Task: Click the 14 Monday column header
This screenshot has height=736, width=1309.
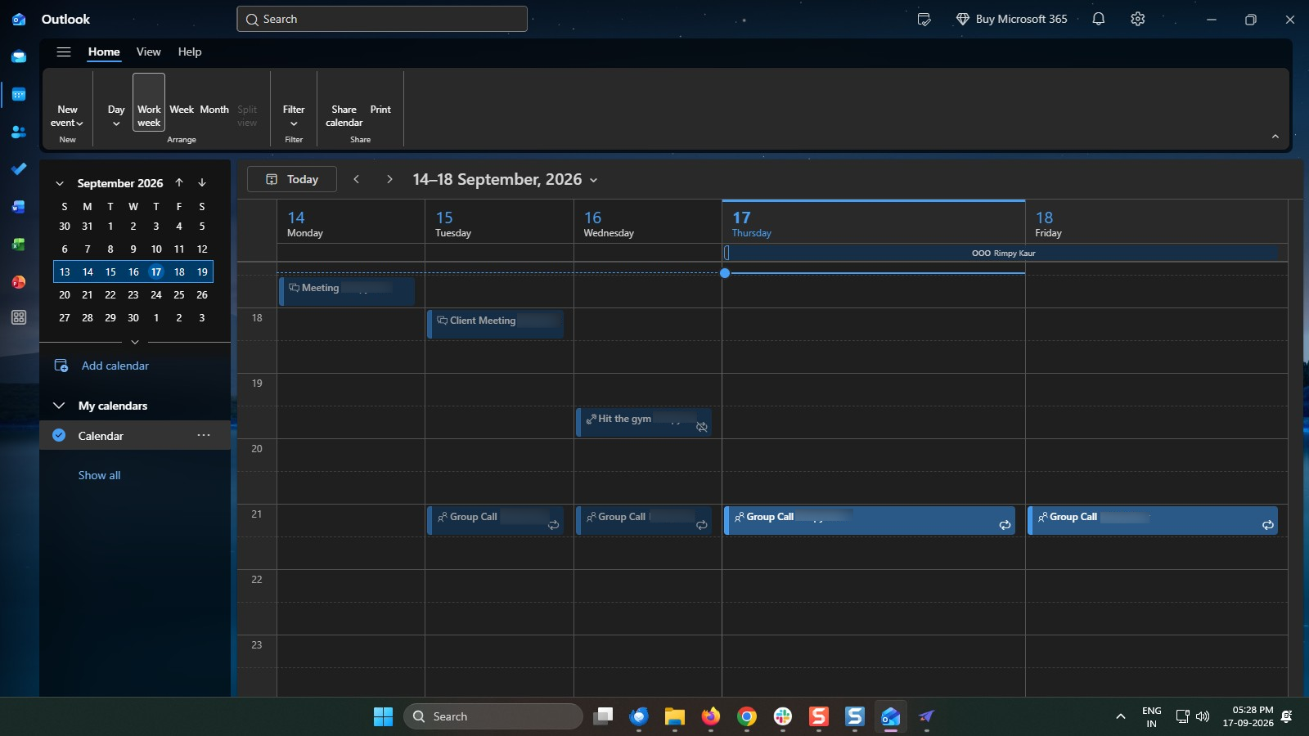Action: [351, 223]
